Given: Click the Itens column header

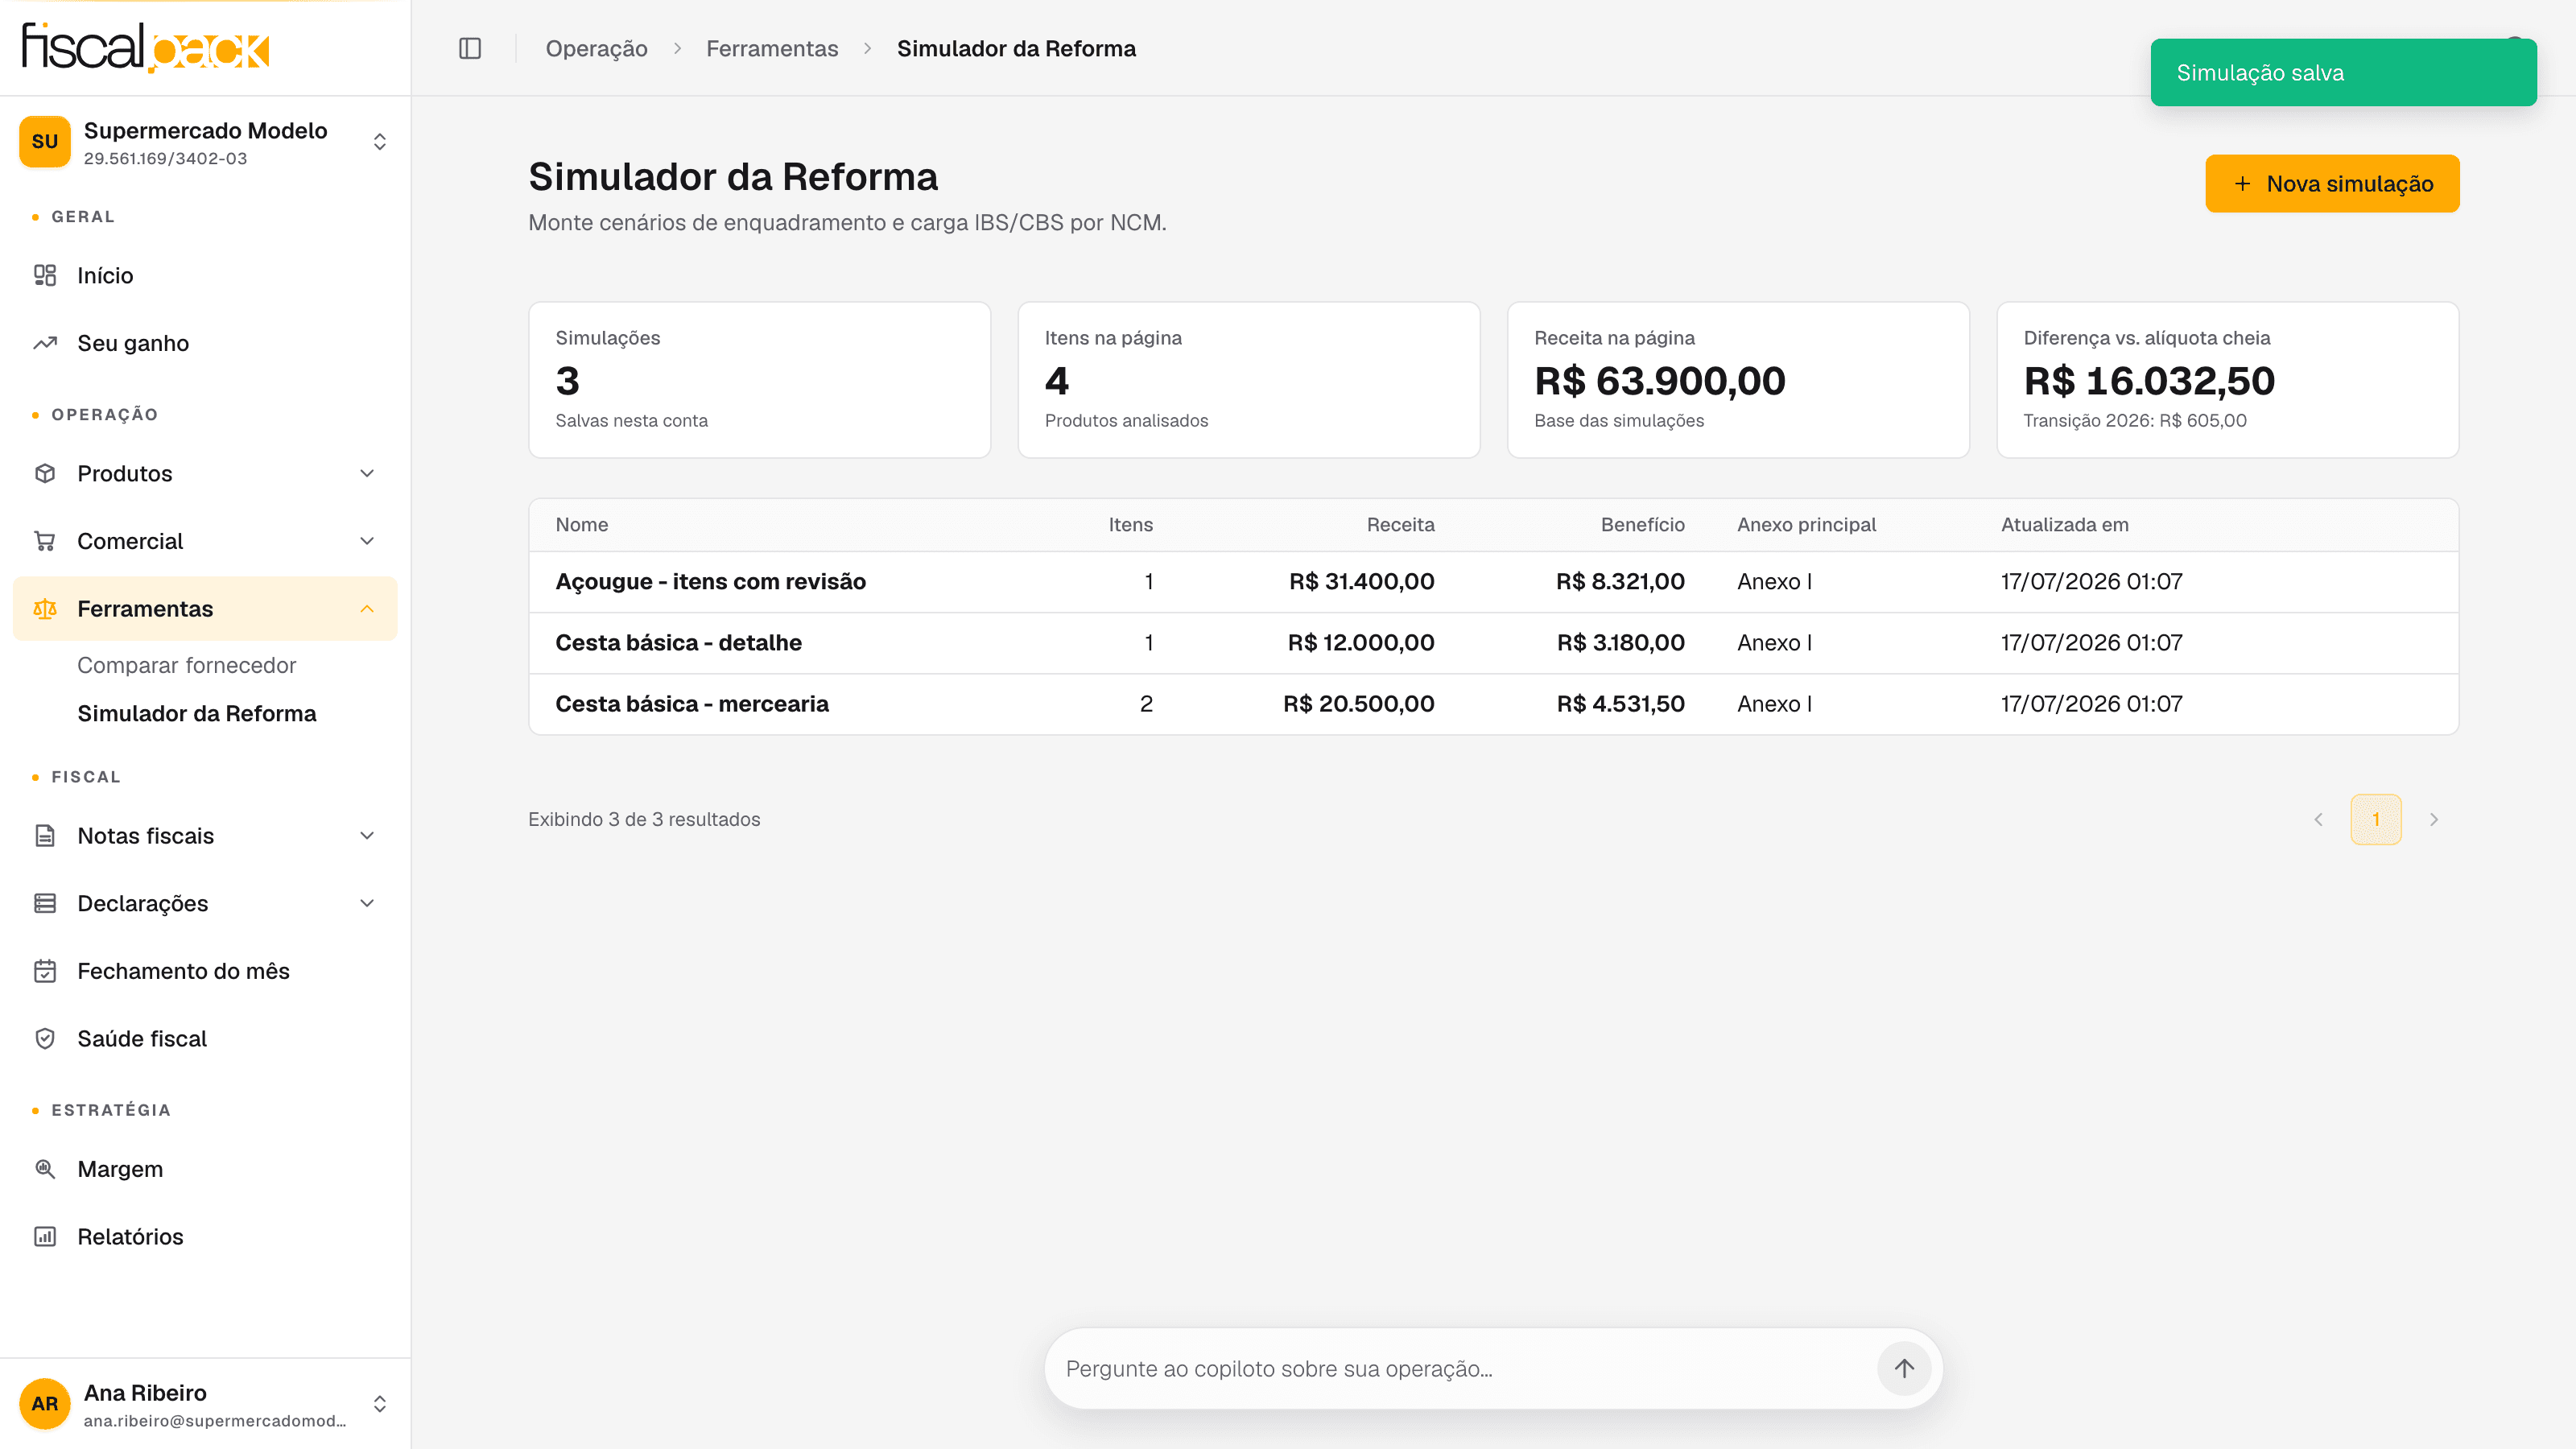Looking at the screenshot, I should click(1130, 525).
